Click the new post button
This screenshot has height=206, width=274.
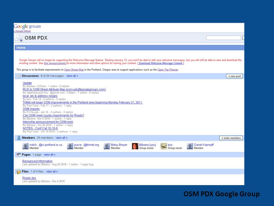pyautogui.click(x=234, y=76)
